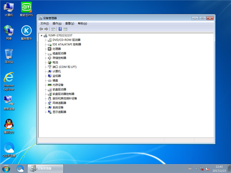This screenshot has width=231, height=173.
Task: Click the show/hide console tree toolbar icon
Action: pyautogui.click(x=53, y=29)
